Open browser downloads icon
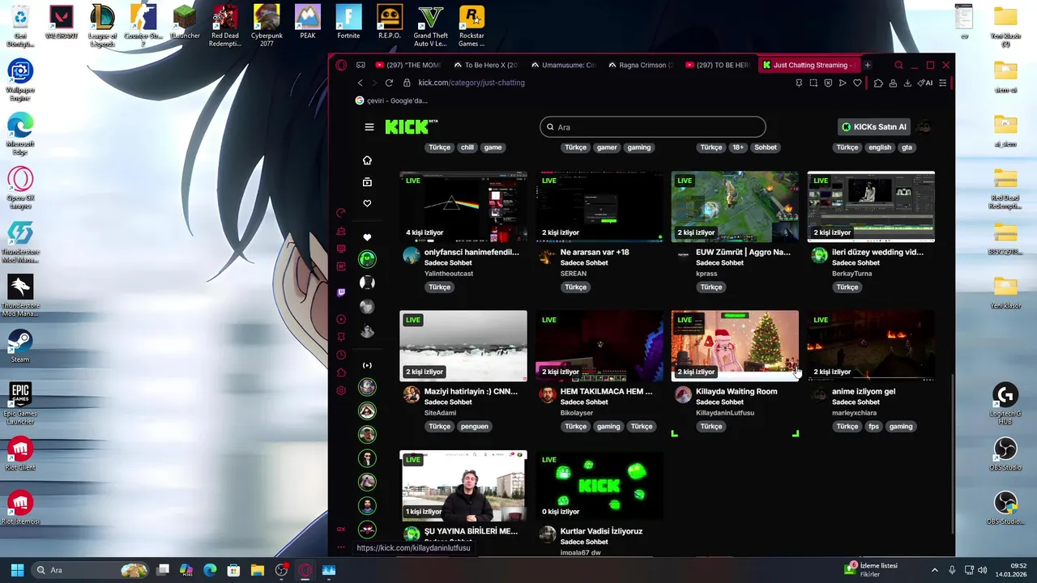 click(907, 83)
